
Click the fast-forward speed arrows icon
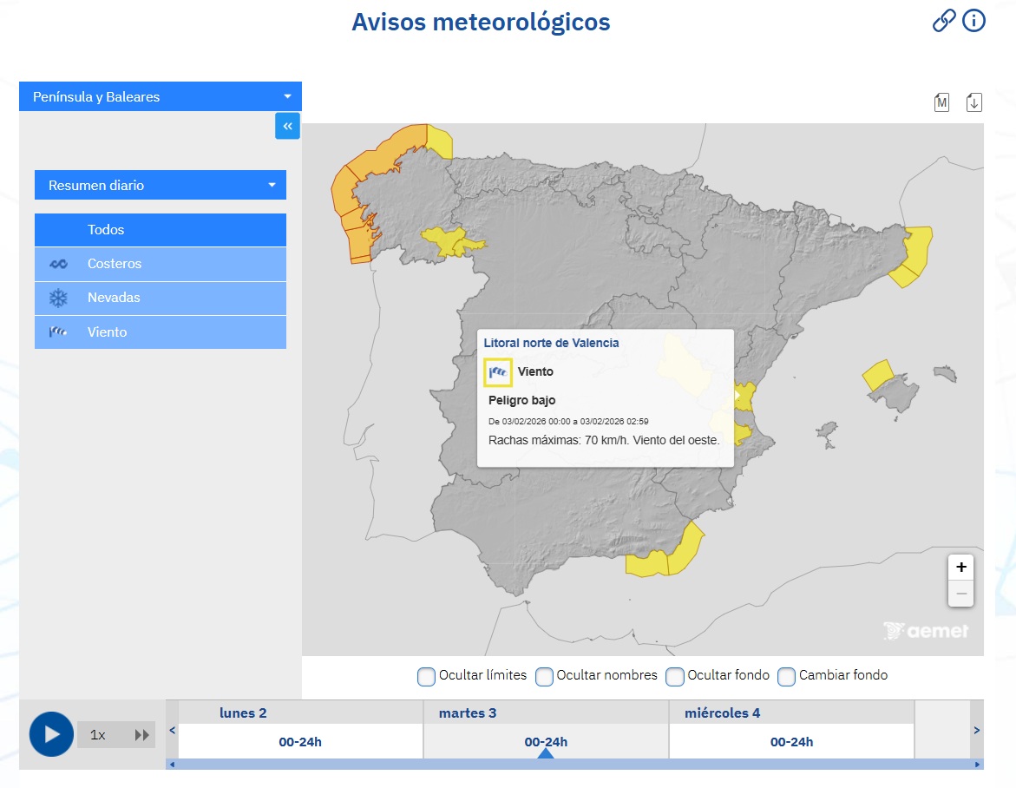(x=141, y=735)
